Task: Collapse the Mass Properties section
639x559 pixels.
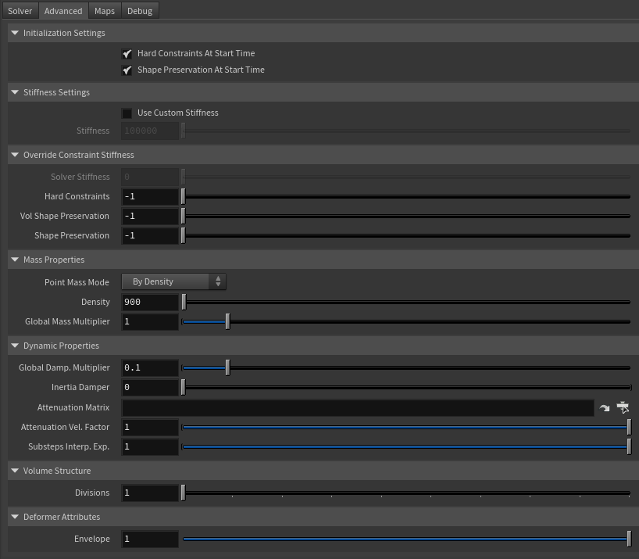Action: pos(14,259)
